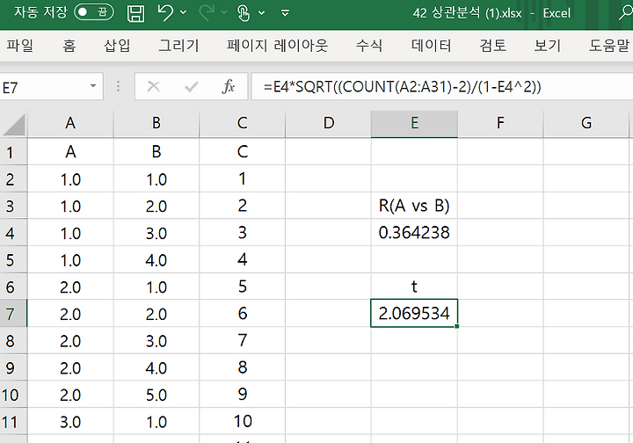
Task: Open the 데이터 ribbon tab
Action: (431, 45)
